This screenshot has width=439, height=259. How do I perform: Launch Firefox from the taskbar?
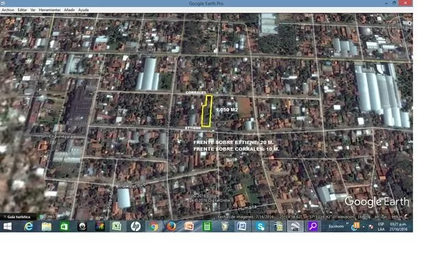click(x=171, y=226)
